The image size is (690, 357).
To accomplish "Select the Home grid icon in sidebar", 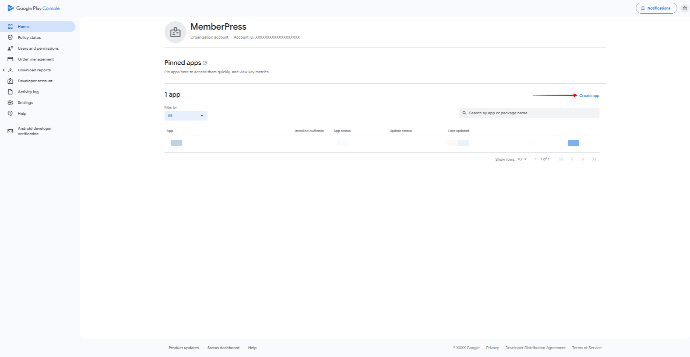I will click(x=10, y=26).
